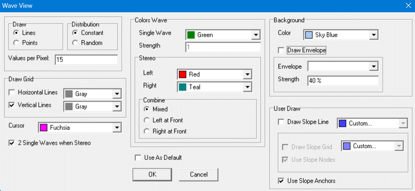Click the Envelope Strength percentage field
Viewport: 415px width, 191px height.
click(343, 81)
